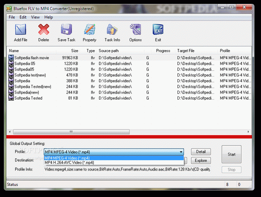Click FLV icon beside Softpedia Tested(new)

pyautogui.click(x=11, y=87)
